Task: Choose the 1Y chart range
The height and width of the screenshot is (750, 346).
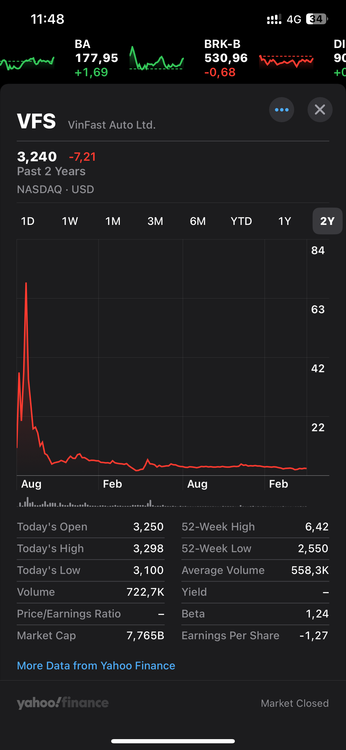Action: point(284,221)
